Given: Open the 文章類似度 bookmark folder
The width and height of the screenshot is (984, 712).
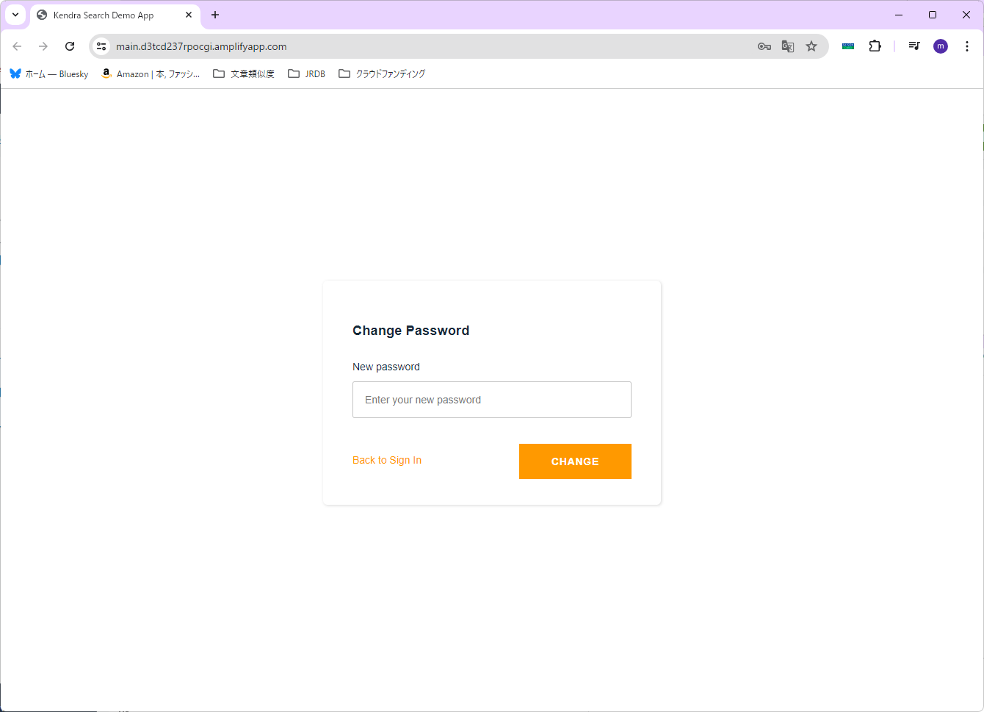Looking at the screenshot, I should (244, 73).
